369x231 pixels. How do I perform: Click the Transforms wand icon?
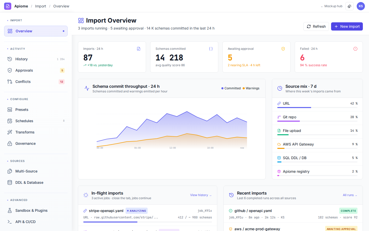(10, 132)
